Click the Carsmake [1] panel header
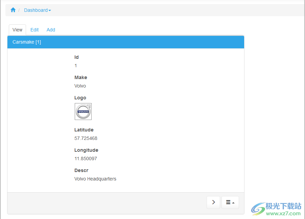This screenshot has height=219, width=305. pos(27,42)
